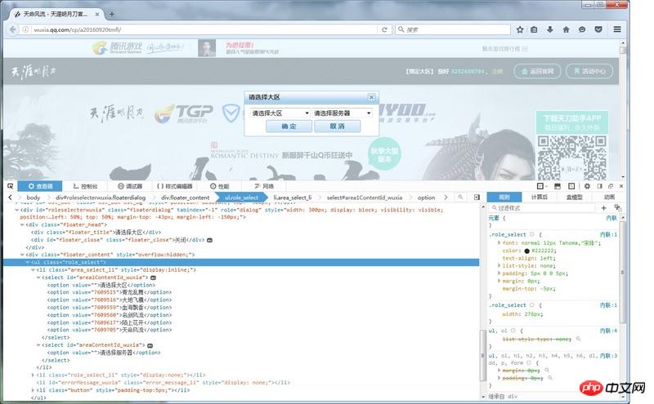Open the bookmarks list clipboard icon
The image size is (654, 404).
click(534, 29)
